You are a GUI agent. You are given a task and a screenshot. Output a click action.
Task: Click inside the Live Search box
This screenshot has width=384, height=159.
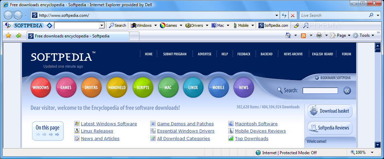pos(333,15)
